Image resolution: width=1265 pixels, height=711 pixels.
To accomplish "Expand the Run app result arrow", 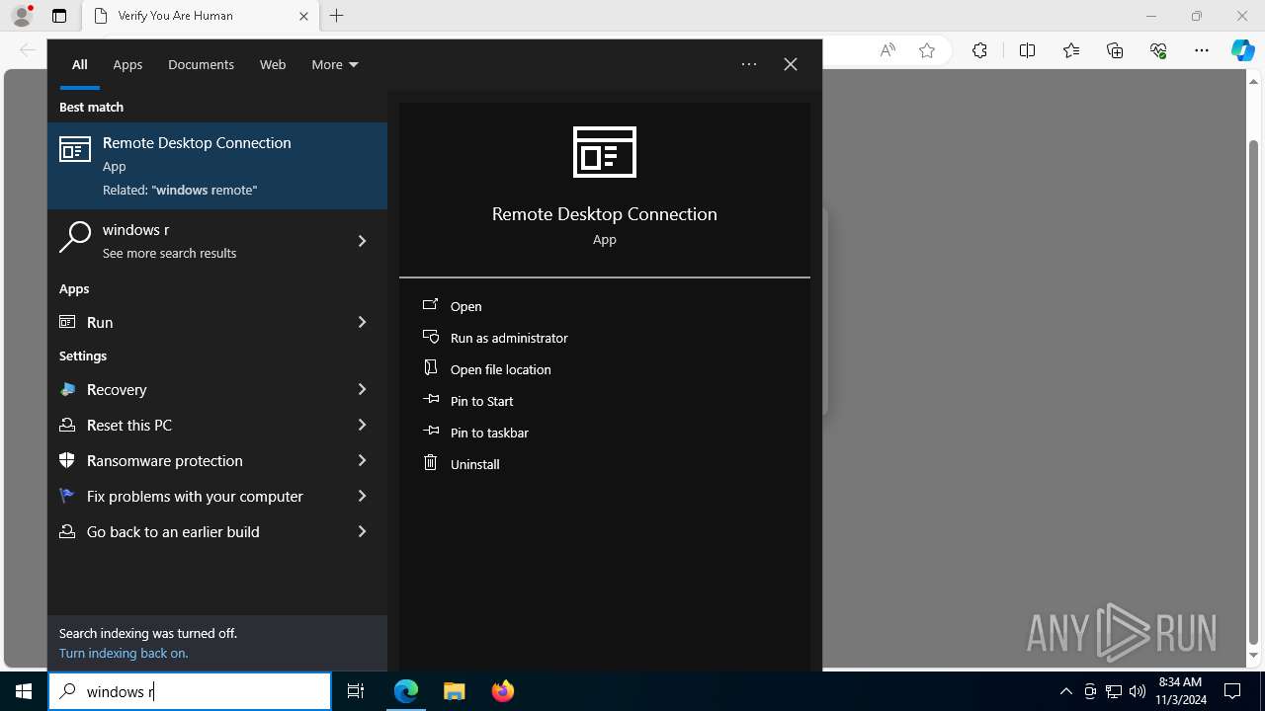I will click(x=362, y=322).
